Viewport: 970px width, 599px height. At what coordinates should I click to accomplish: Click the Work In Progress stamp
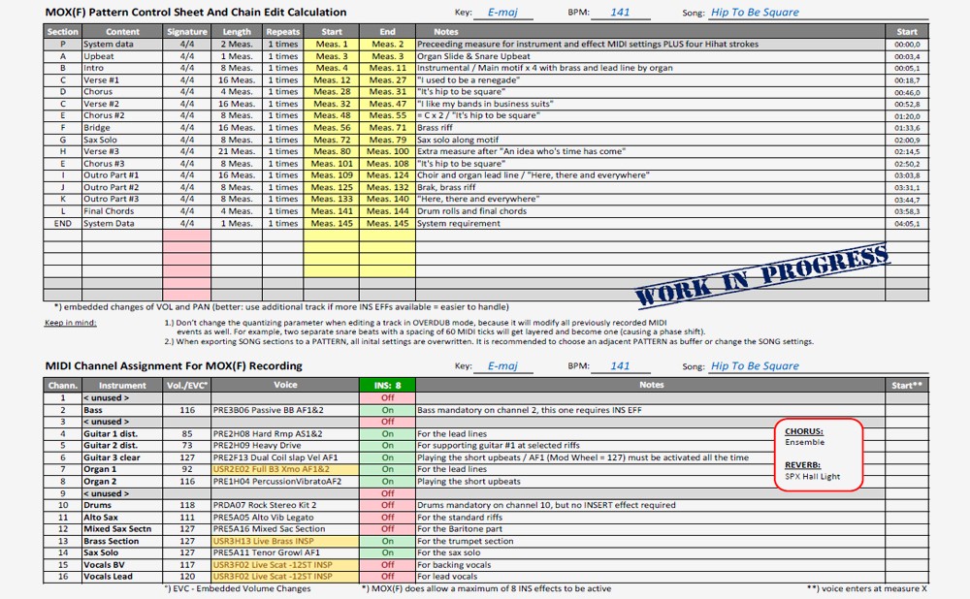(762, 275)
